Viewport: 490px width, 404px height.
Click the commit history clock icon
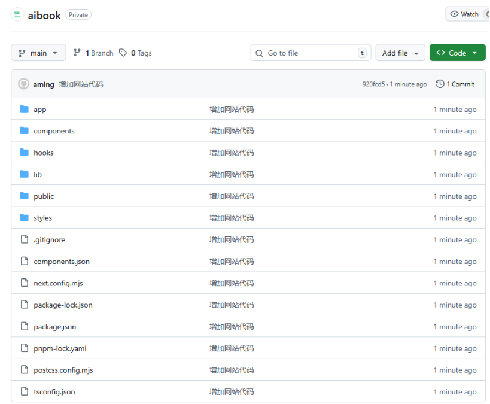440,84
